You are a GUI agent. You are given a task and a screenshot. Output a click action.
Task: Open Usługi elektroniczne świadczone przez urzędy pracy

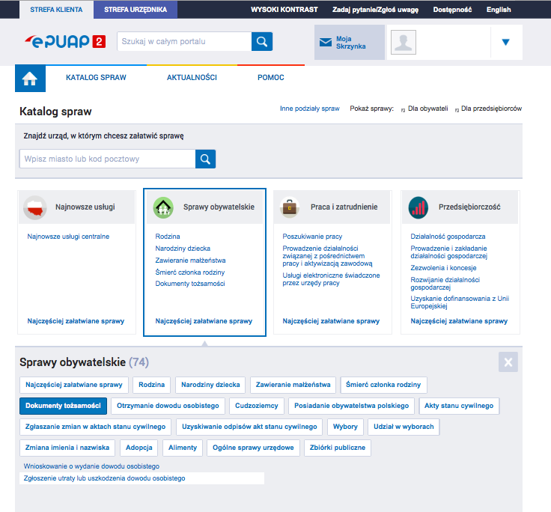click(331, 279)
